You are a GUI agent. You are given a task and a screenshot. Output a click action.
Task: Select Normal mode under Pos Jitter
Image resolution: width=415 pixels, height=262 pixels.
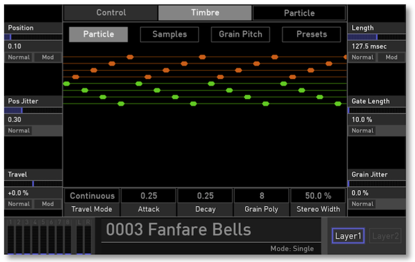(19, 131)
